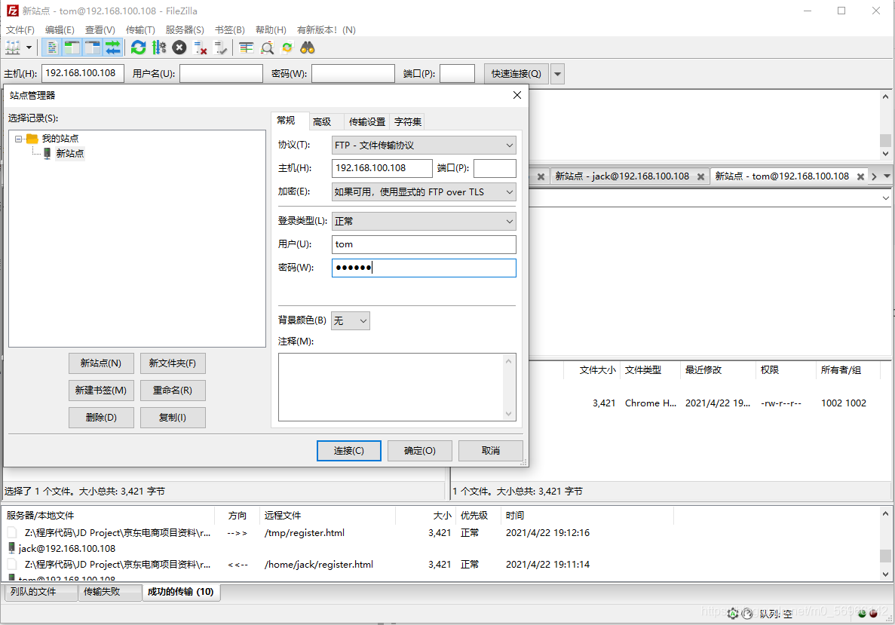Open the quick connect history dropdown arrow
The height and width of the screenshot is (625, 895).
click(558, 74)
